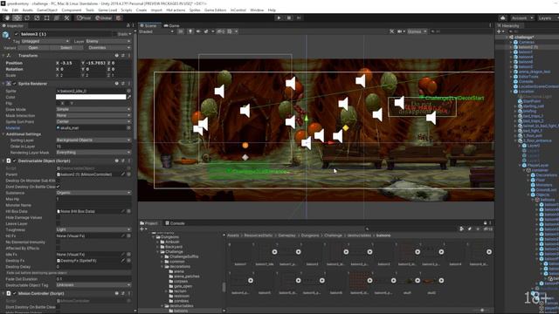The height and width of the screenshot is (314, 559).
Task: Open the GameObject menu
Action: coord(47,10)
